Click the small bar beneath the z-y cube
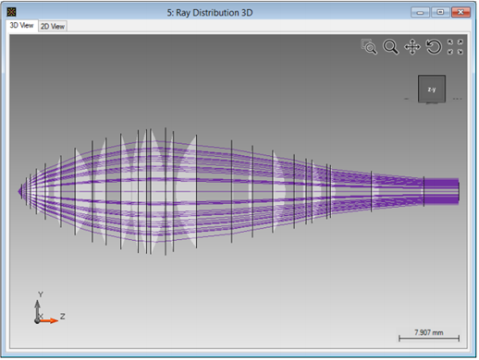 pyautogui.click(x=432, y=103)
